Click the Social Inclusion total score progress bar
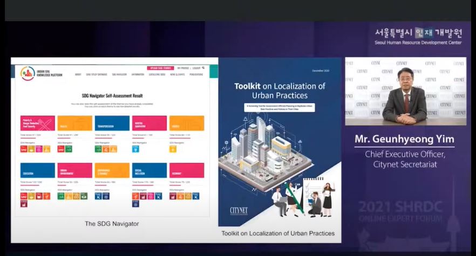The width and height of the screenshot is (476, 256). click(142, 185)
